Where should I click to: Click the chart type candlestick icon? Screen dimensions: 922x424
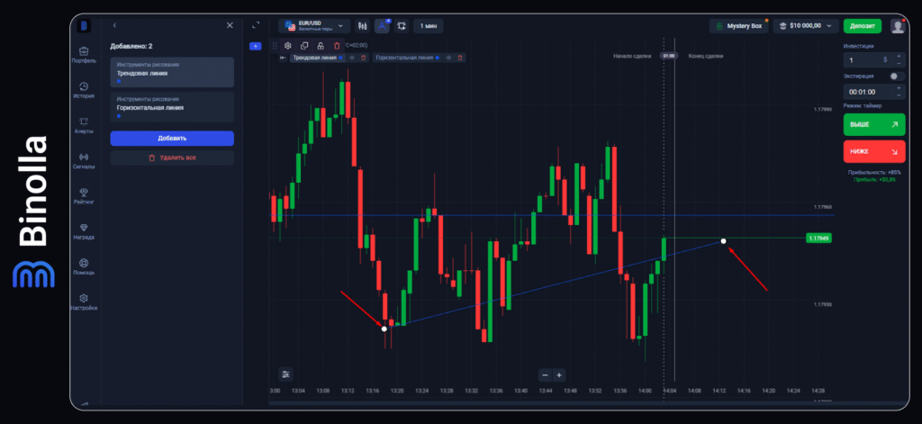(363, 26)
